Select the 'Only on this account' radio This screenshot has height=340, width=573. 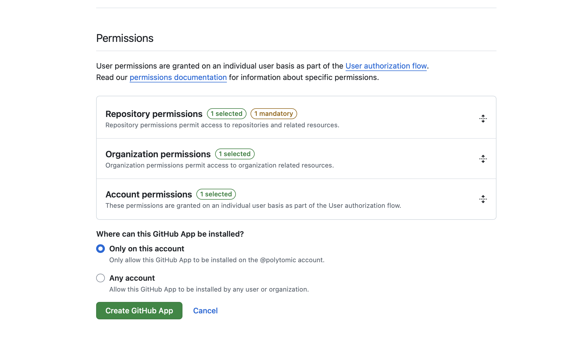pyautogui.click(x=100, y=249)
